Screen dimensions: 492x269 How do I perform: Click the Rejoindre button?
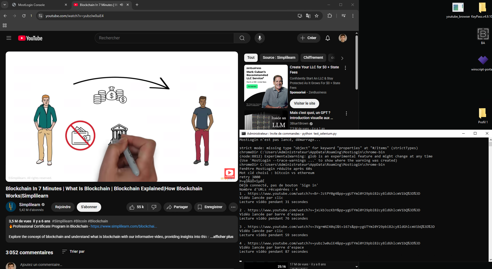pyautogui.click(x=63, y=207)
